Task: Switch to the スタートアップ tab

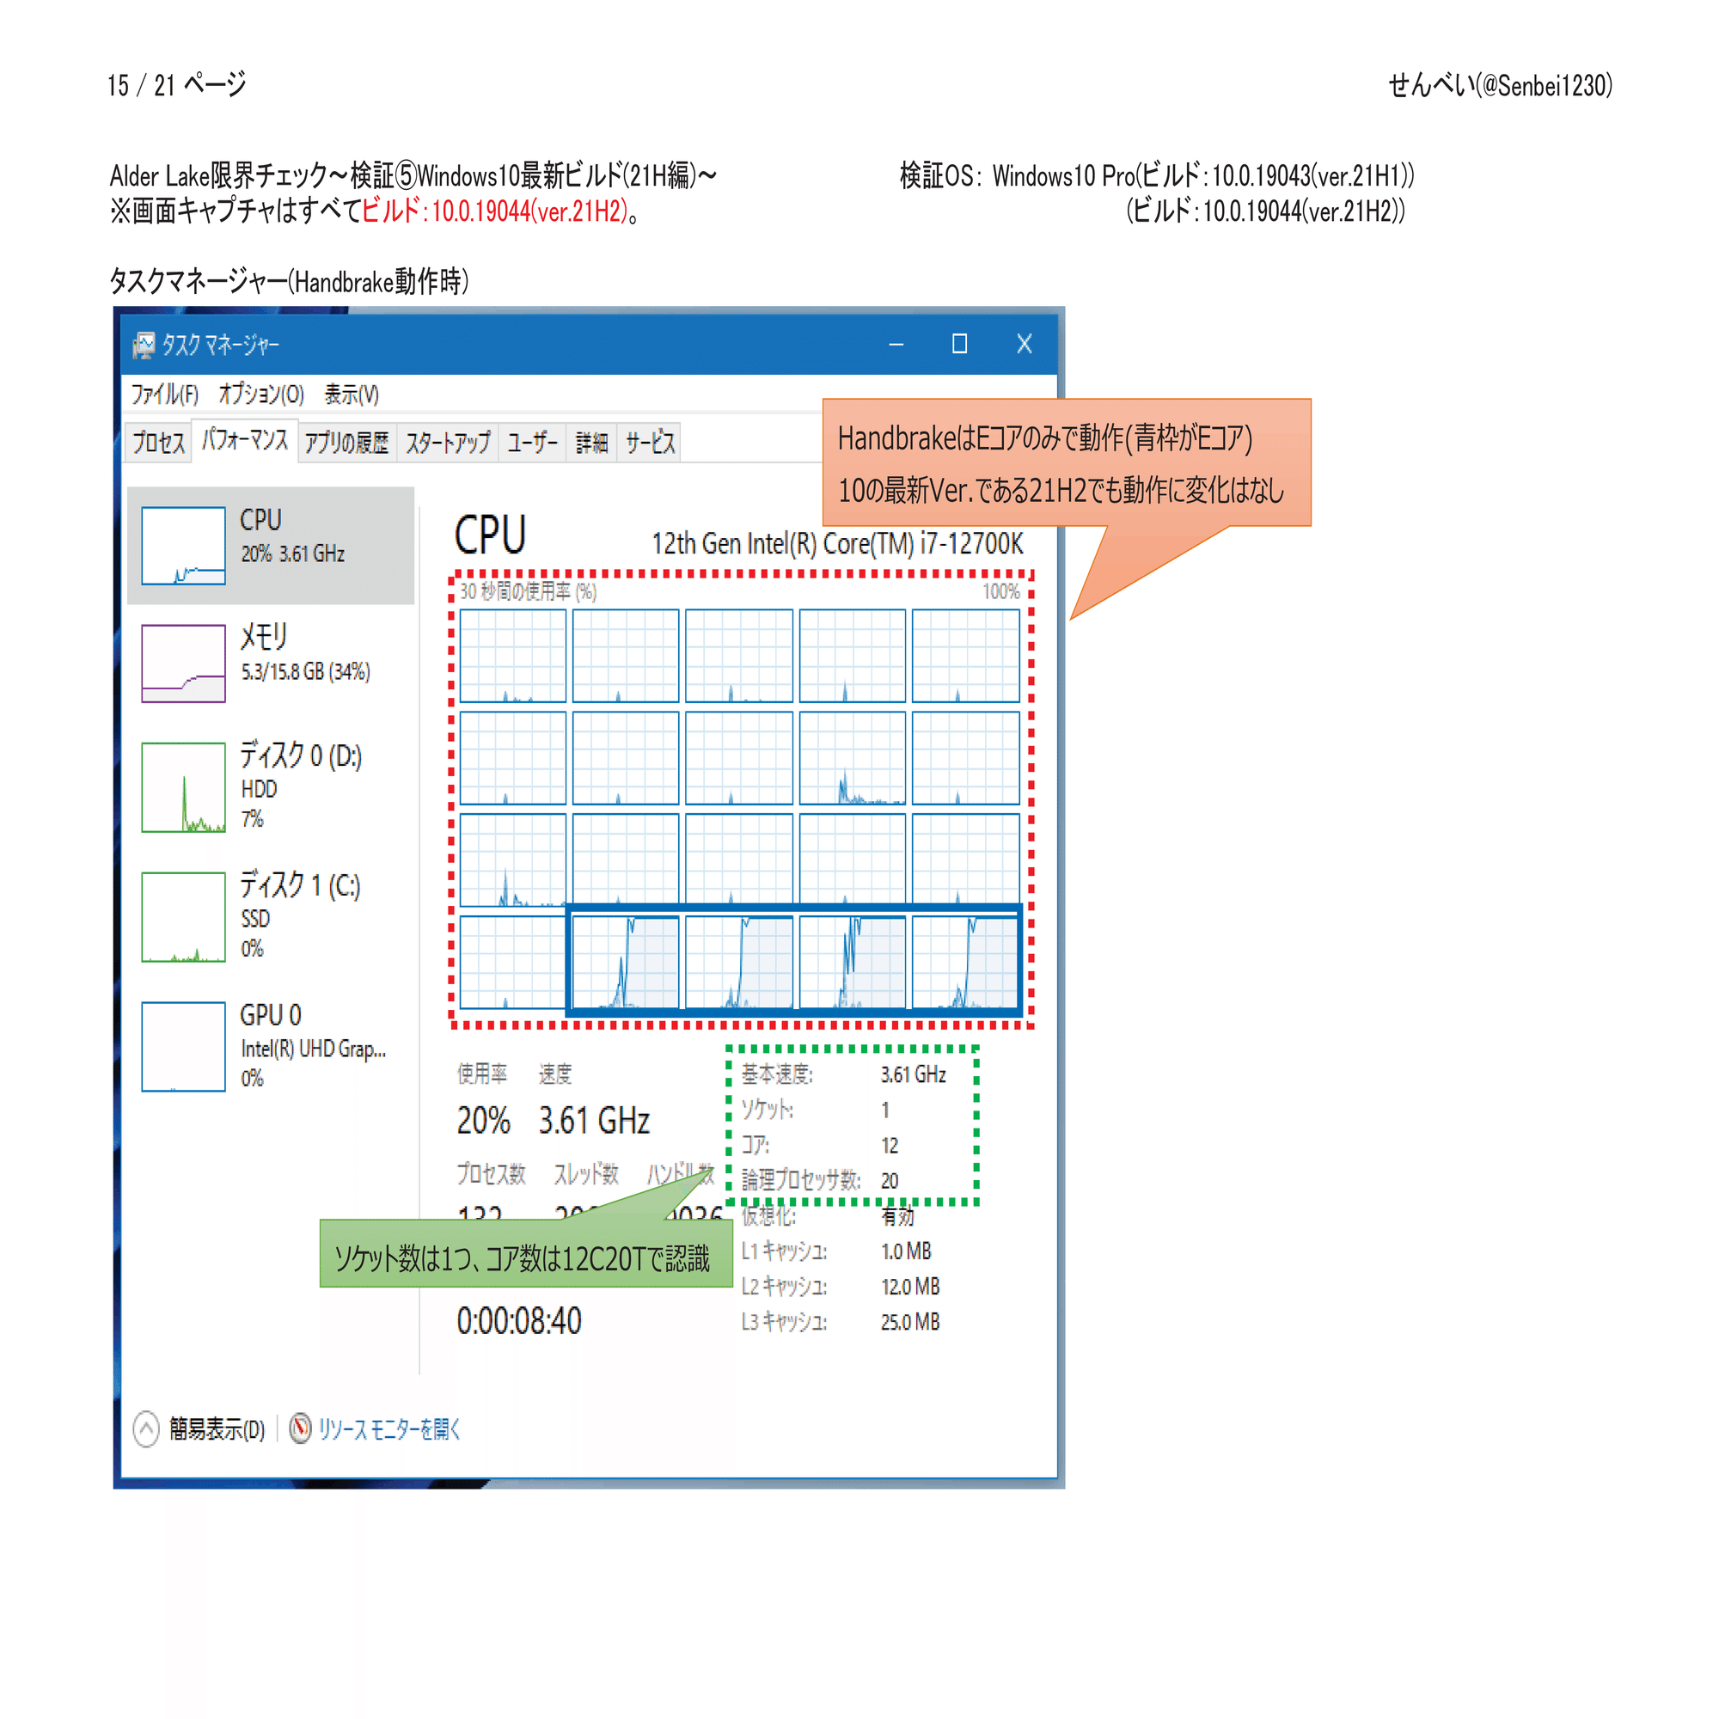Action: [450, 442]
